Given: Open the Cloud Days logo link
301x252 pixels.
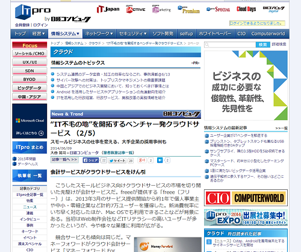Looking at the screenshot, I should [x=246, y=9].
